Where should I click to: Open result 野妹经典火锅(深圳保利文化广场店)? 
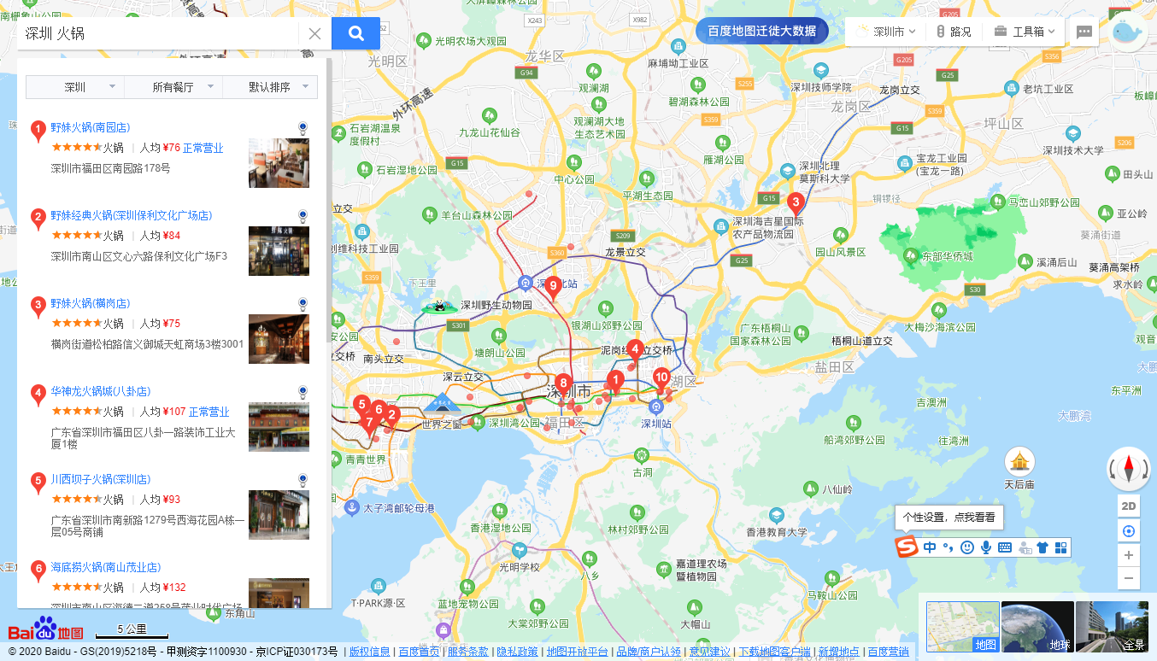131,215
